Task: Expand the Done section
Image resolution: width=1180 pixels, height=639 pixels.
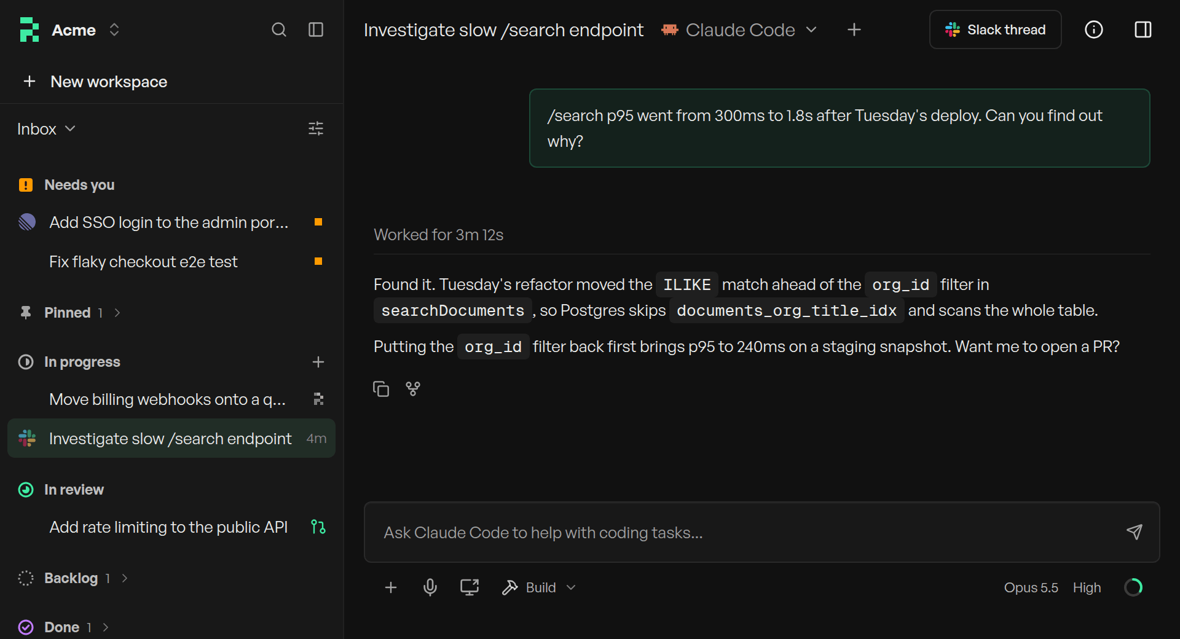Action: point(64,627)
